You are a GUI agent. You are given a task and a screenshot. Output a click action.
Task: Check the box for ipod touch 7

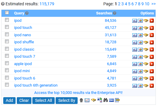pyautogui.click(x=7, y=56)
